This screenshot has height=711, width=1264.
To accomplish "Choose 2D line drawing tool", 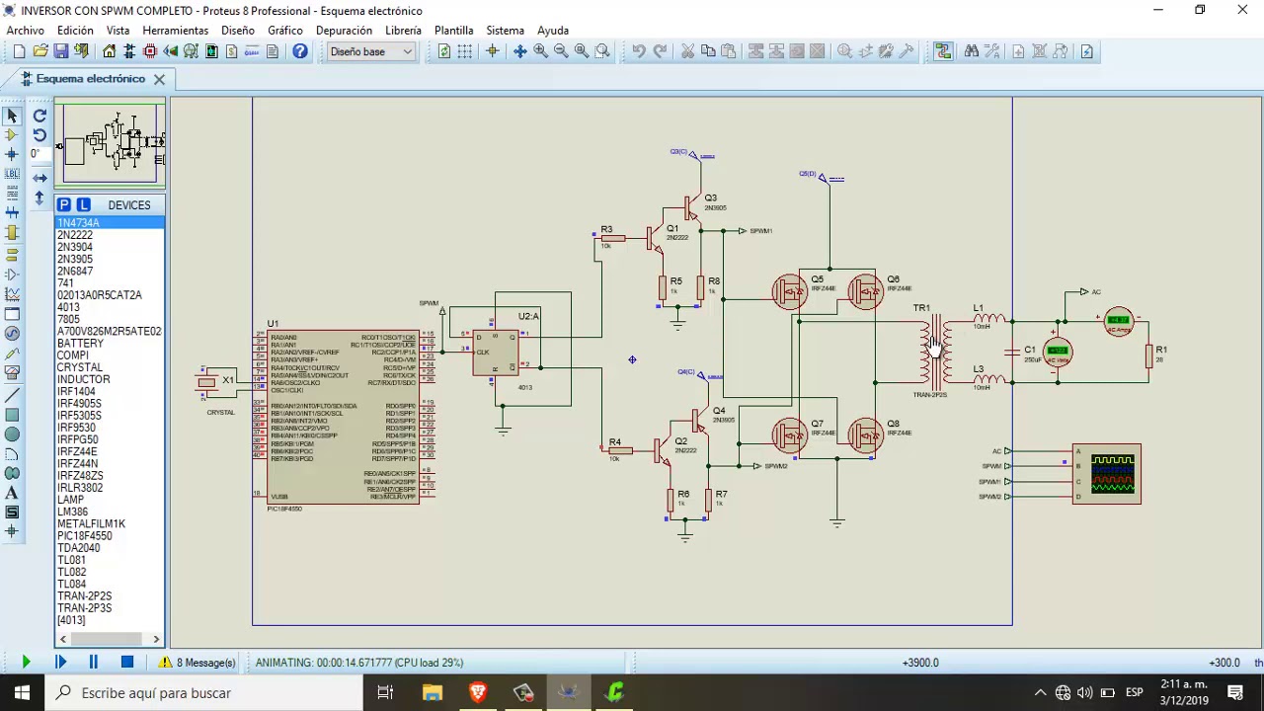I will 12,395.
